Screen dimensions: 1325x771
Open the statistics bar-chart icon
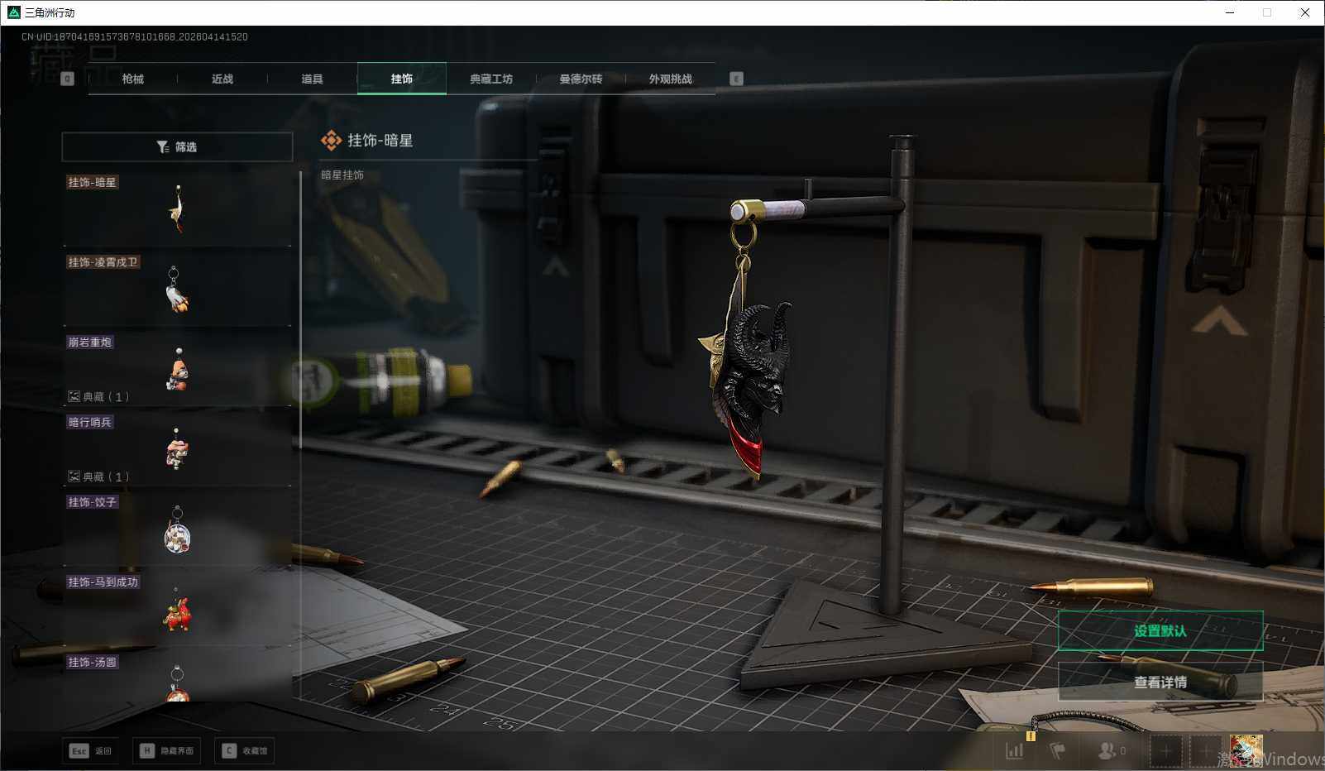1015,750
